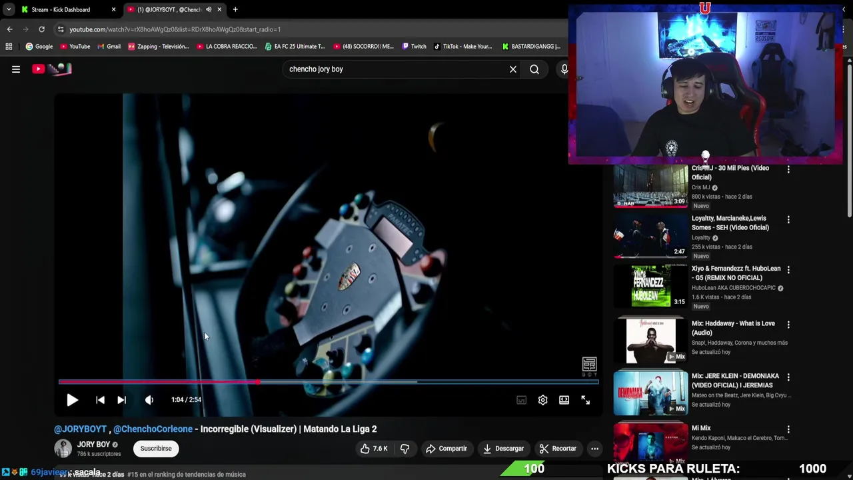Open tab search dropdown arrow
853x480 pixels.
[9, 9]
